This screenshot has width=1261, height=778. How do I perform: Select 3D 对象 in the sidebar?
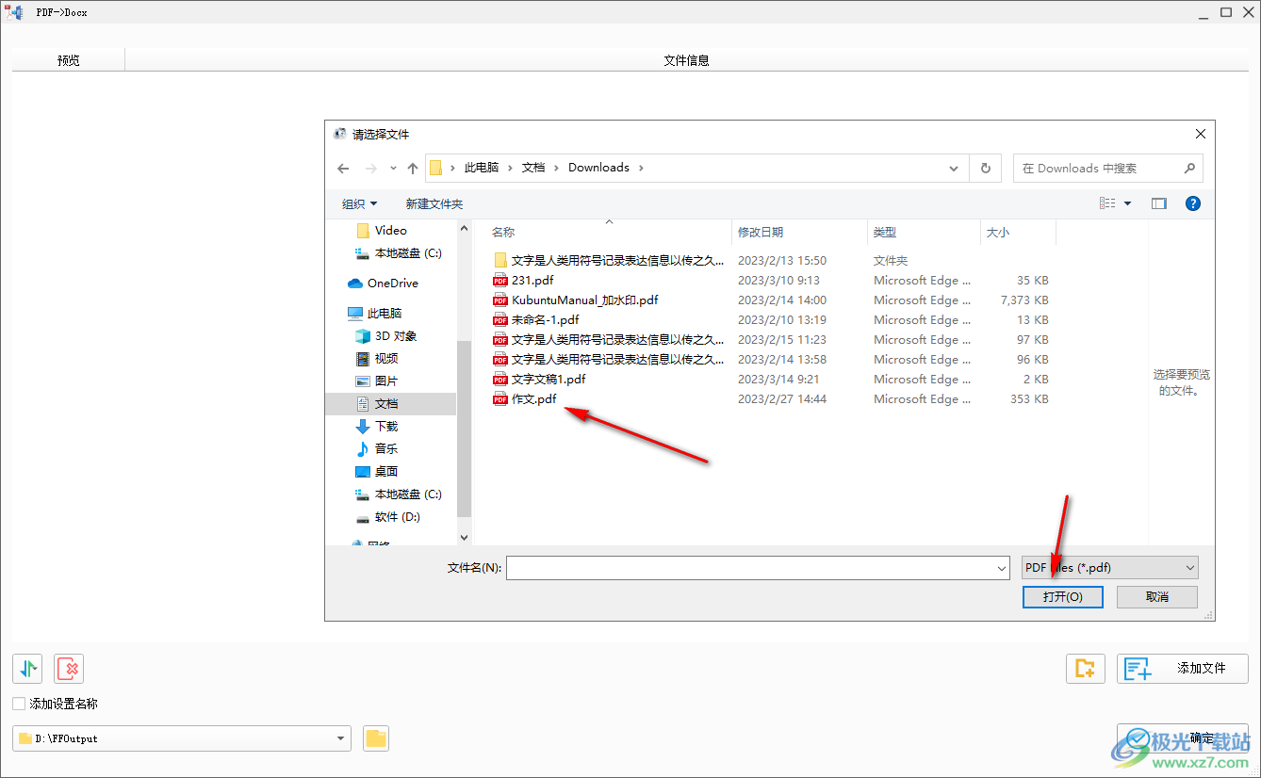385,335
